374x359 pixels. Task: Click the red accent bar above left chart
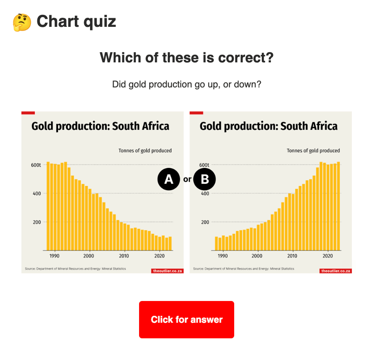click(28, 113)
